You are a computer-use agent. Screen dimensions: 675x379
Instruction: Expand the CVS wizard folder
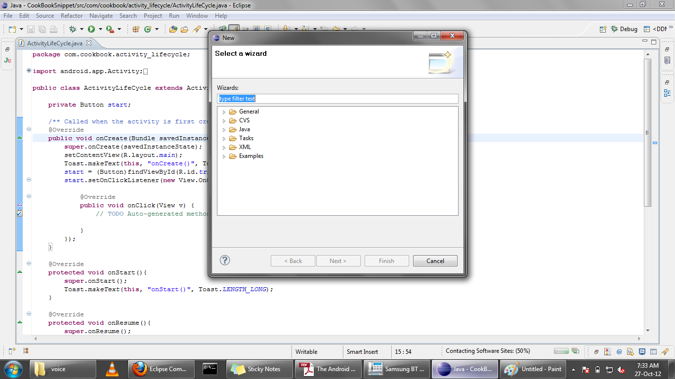(224, 121)
